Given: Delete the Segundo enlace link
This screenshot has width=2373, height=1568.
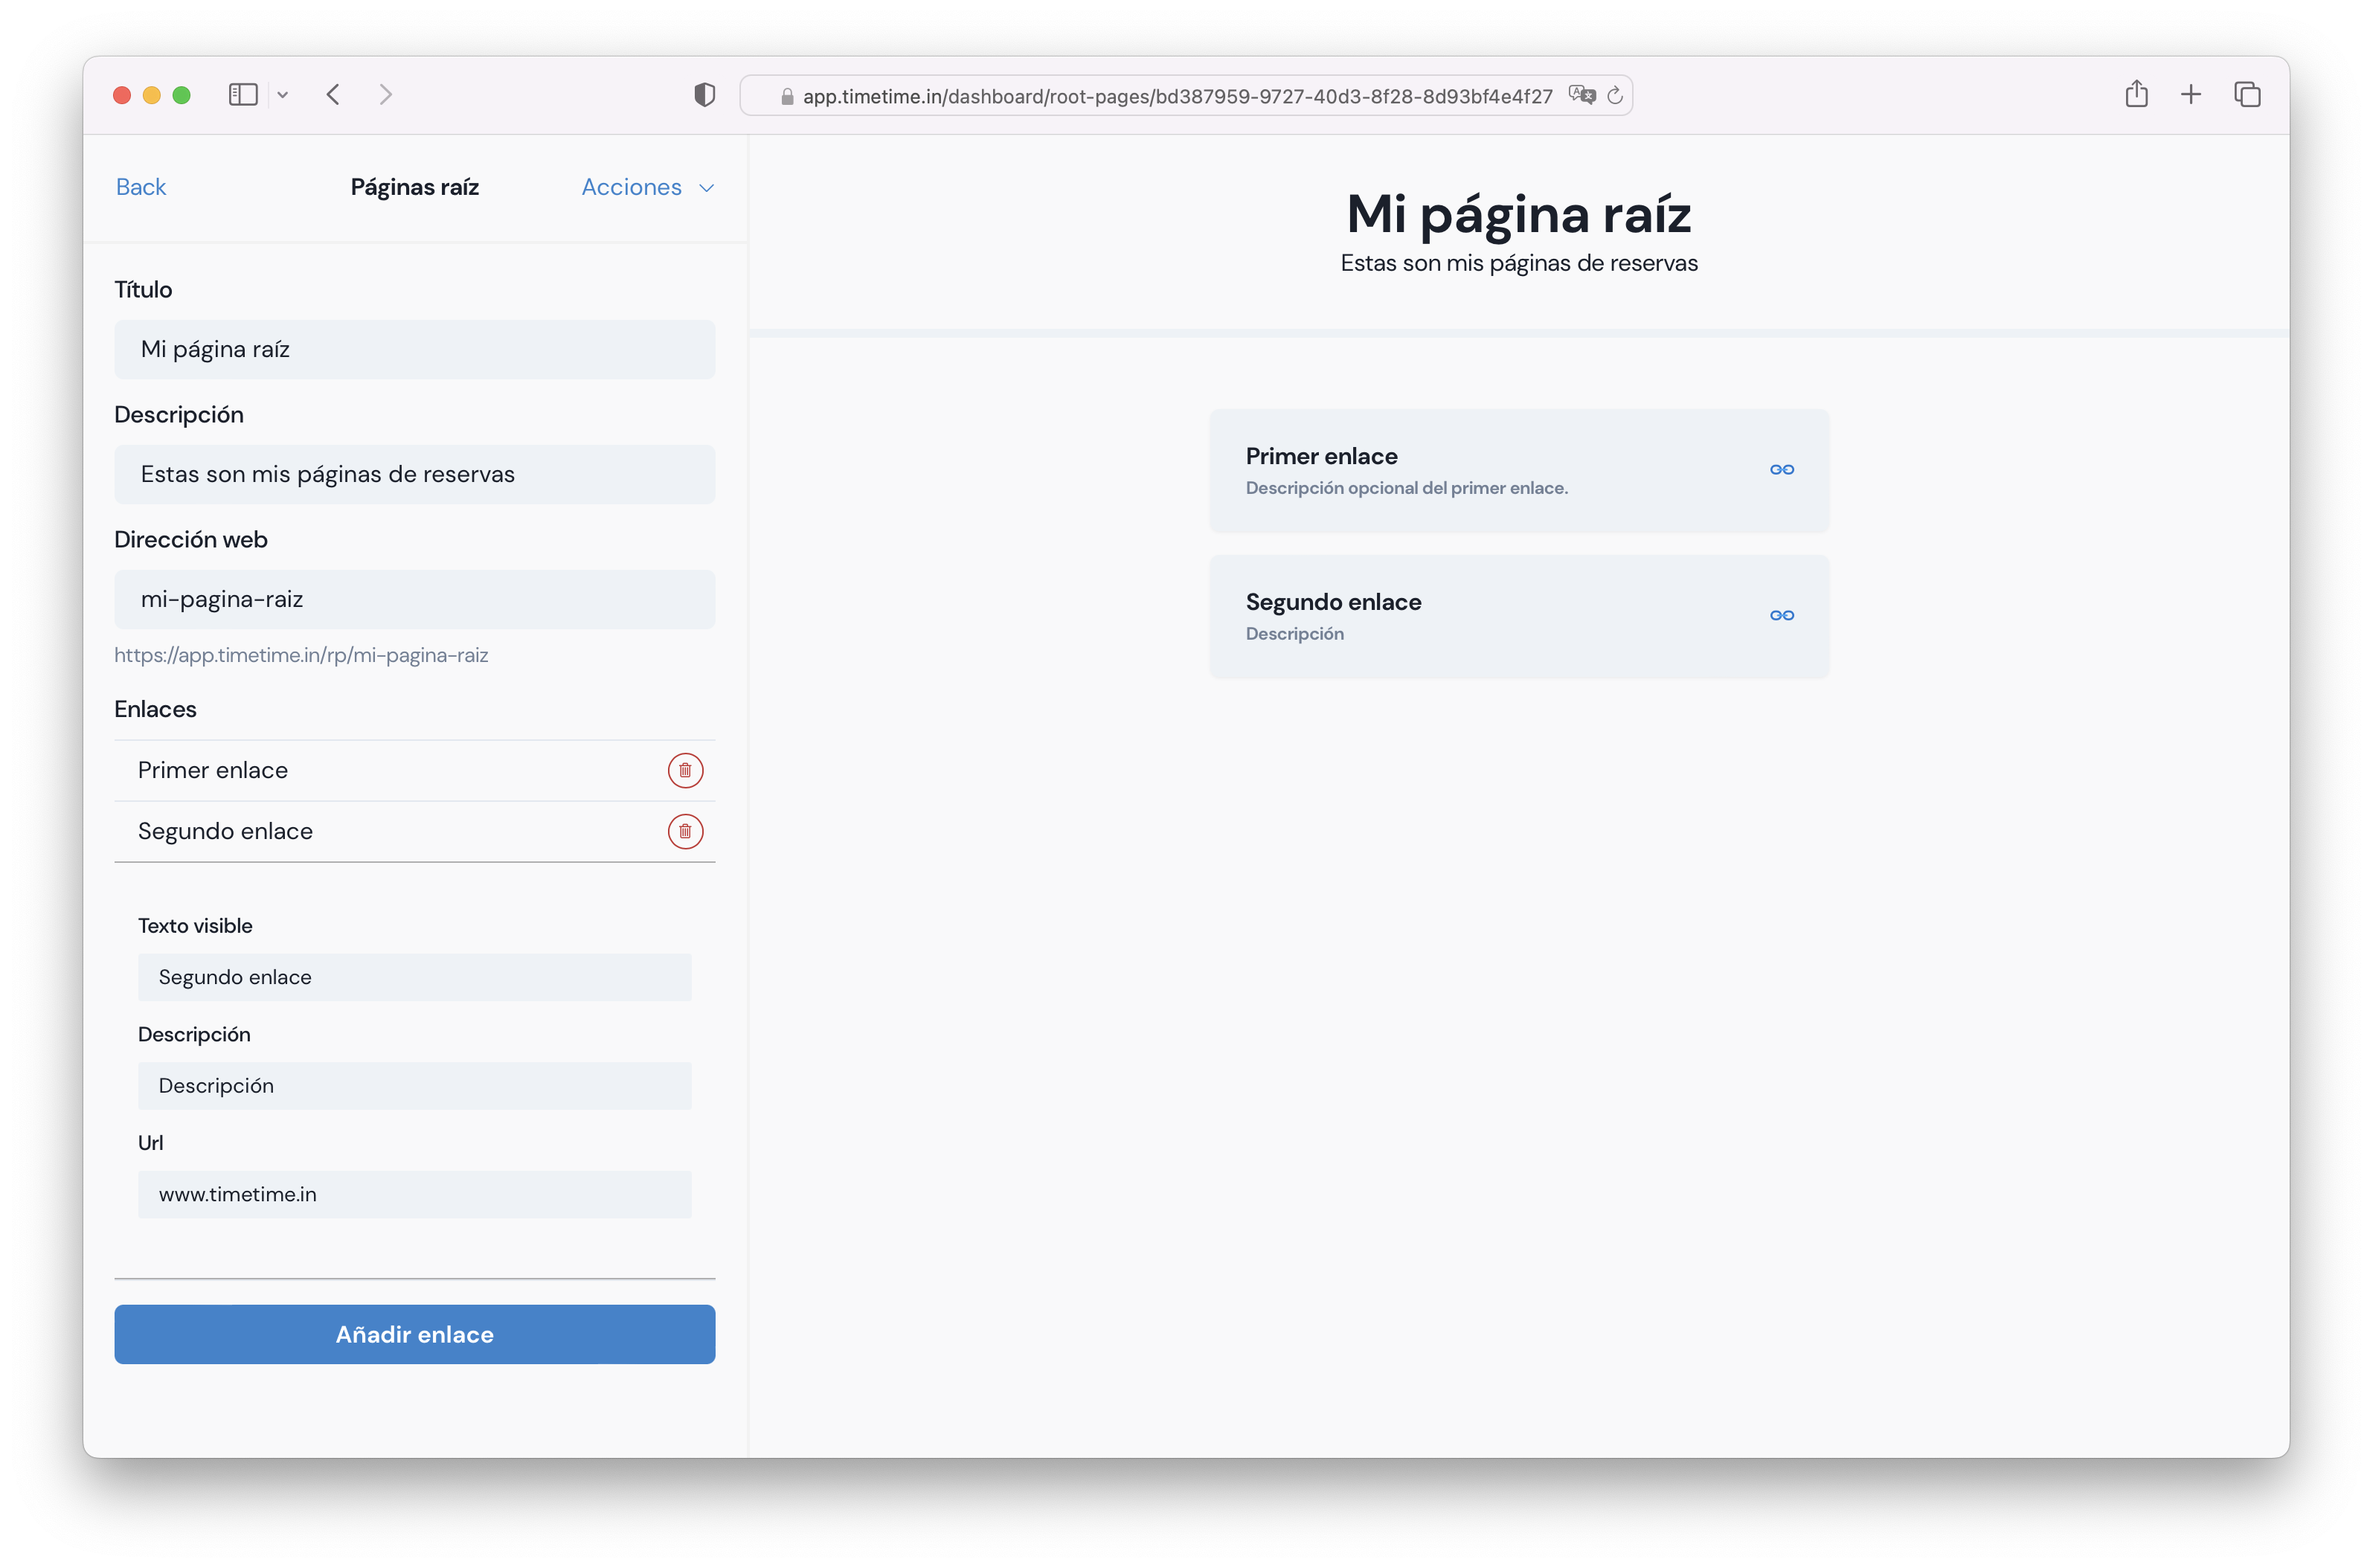Looking at the screenshot, I should 685,831.
